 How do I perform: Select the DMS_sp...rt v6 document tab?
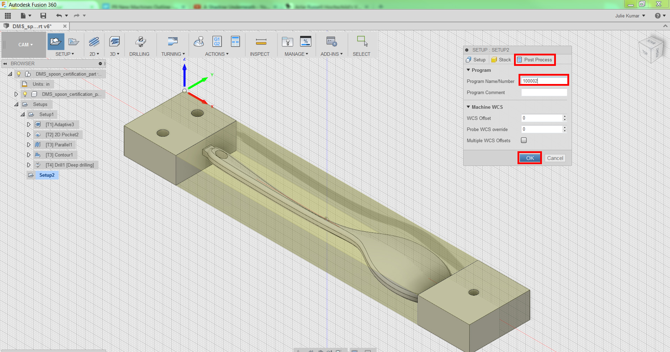point(31,26)
